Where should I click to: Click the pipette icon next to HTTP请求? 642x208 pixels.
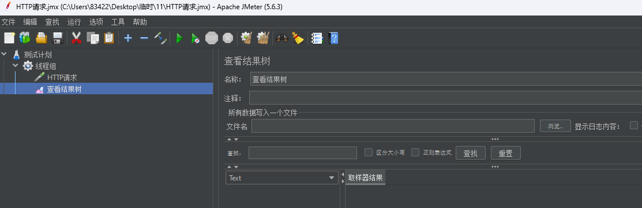coord(39,78)
